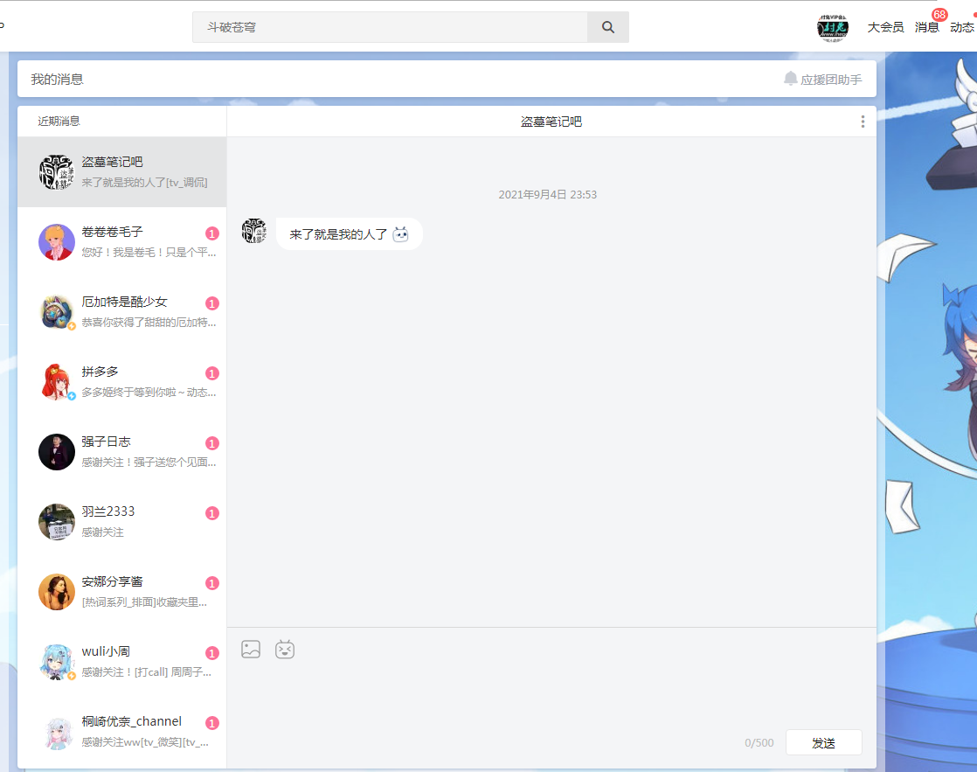Open 动态 from the top navigation
The height and width of the screenshot is (772, 977).
[x=962, y=26]
